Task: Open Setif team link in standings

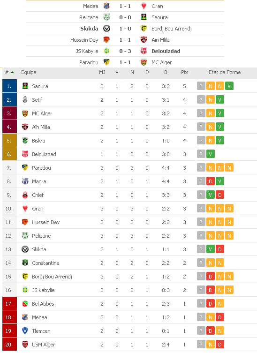Action: coord(37,100)
